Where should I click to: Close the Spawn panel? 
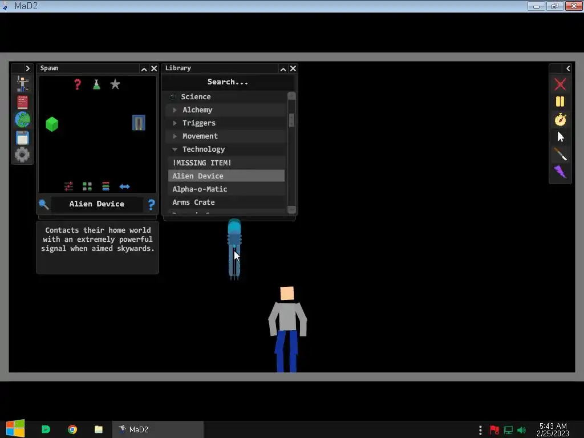[154, 68]
